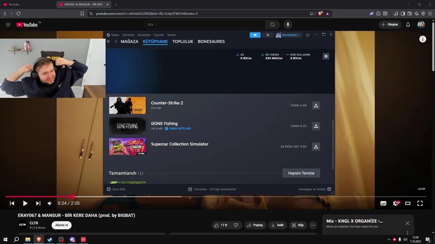Click download icon for Counter-Strike 2
Image resolution: width=435 pixels, height=244 pixels.
pos(316,105)
